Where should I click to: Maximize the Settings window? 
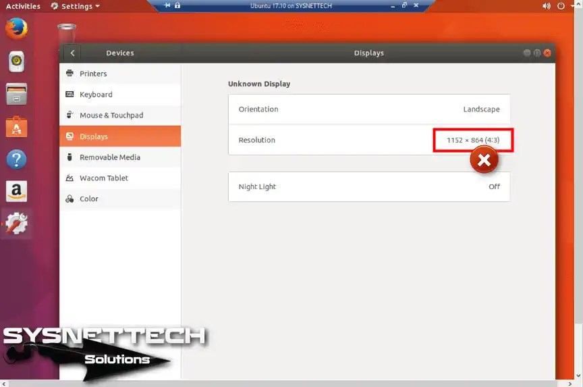537,53
